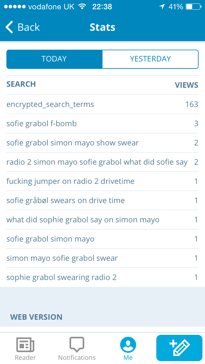Open 'fucking jumper on radio 2 drivetime' term
This screenshot has width=205, height=364.
[x=70, y=181]
